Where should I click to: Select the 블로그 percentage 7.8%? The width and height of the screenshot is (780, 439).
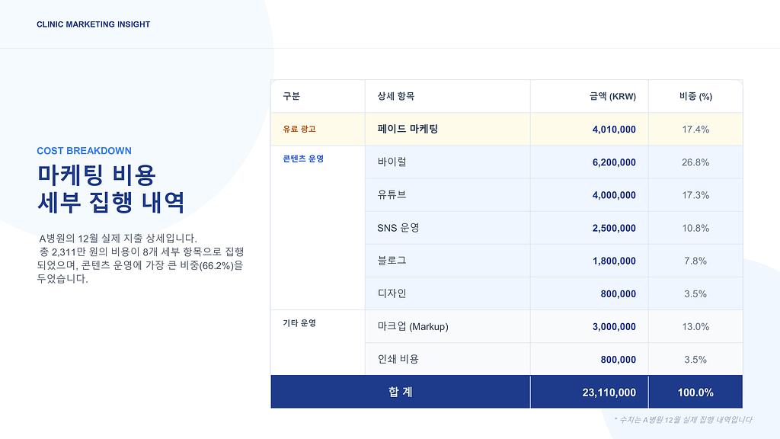(695, 261)
